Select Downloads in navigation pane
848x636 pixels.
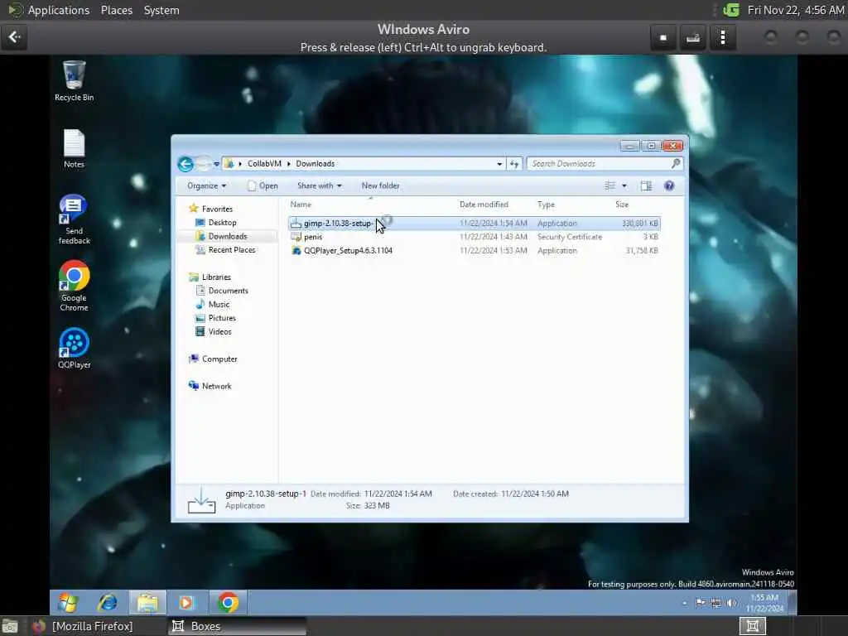coord(227,236)
